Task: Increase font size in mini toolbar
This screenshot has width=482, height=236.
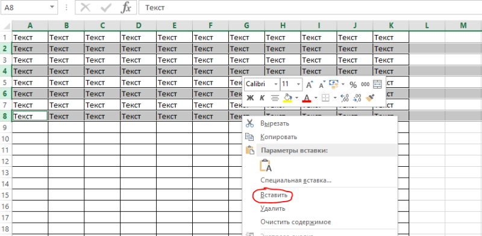Action: click(x=310, y=84)
